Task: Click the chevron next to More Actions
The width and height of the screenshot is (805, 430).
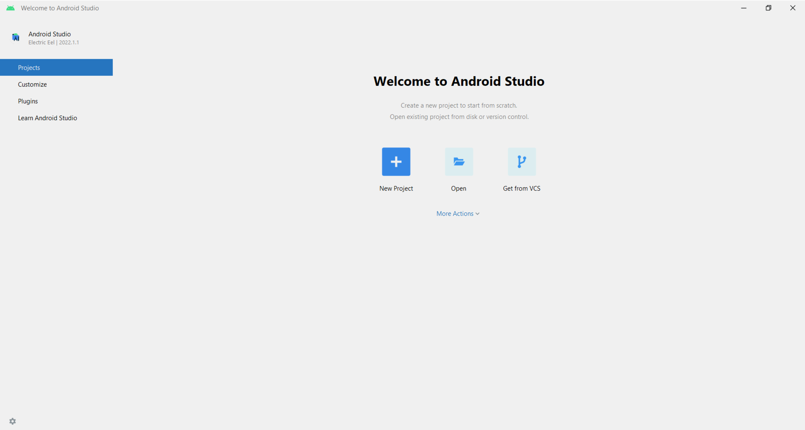Action: point(478,214)
